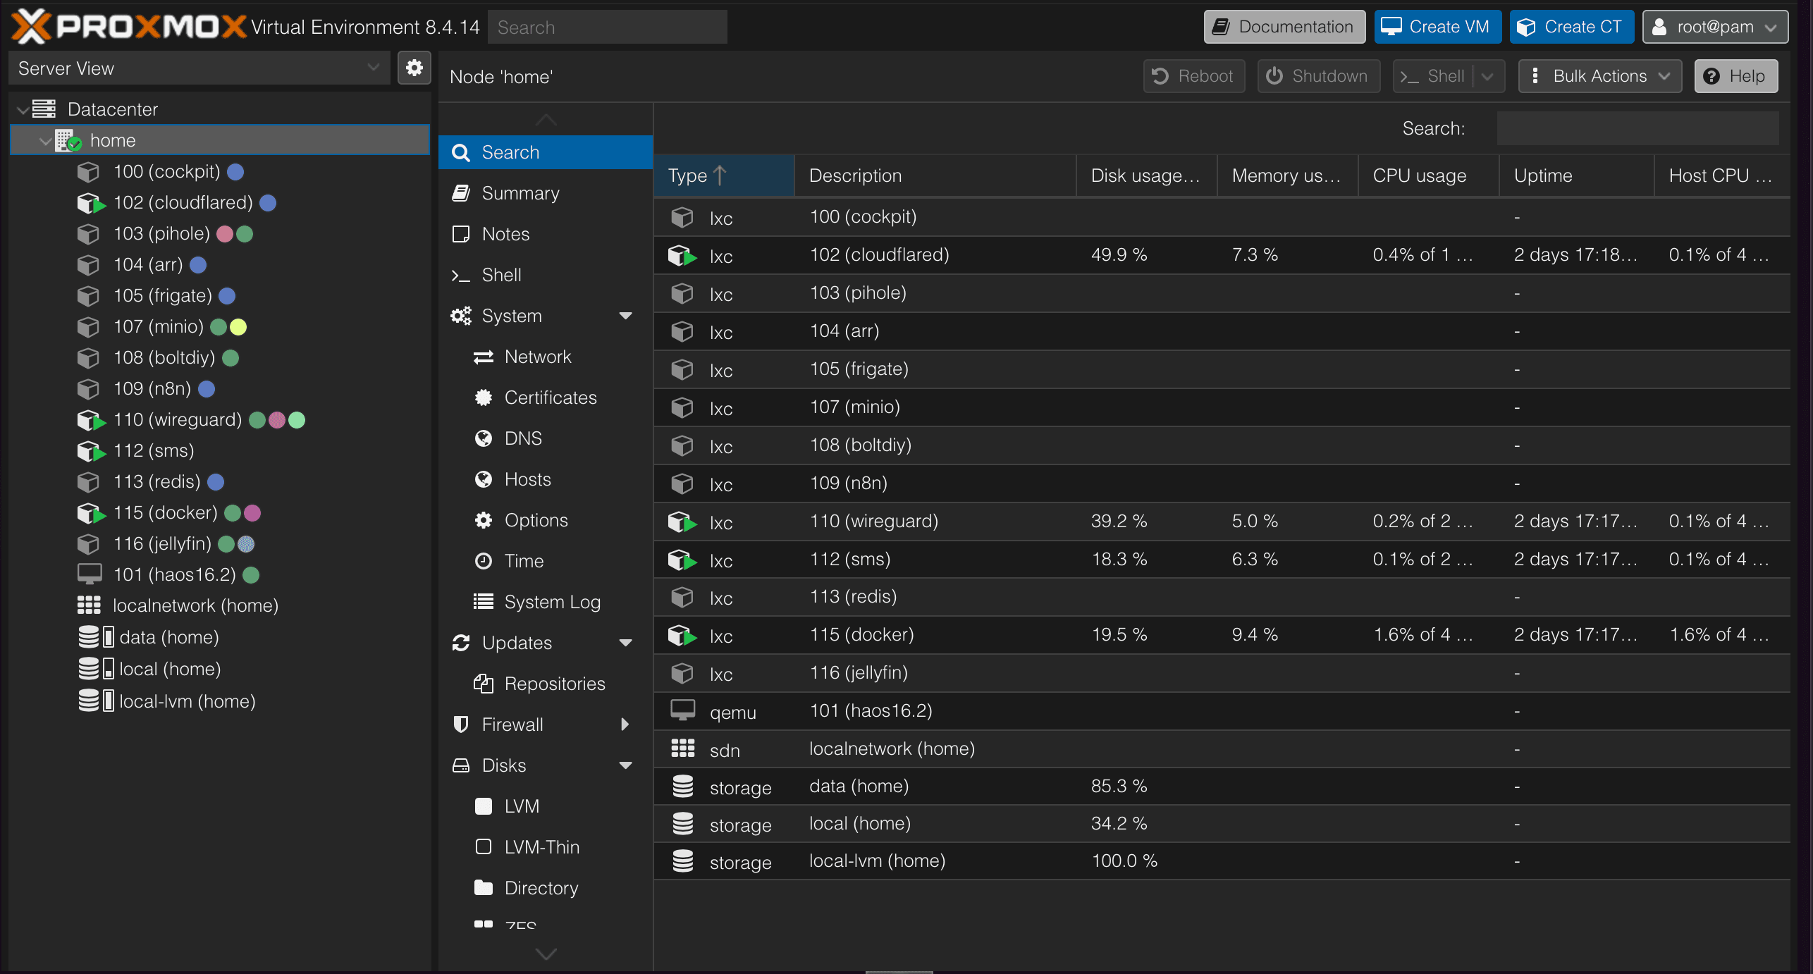Collapse the home node in tree
Viewport: 1813px width, 974px height.
(45, 141)
